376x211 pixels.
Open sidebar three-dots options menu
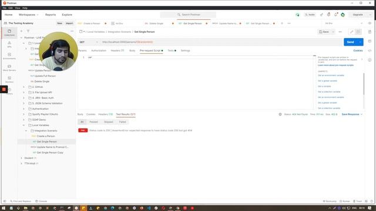pos(72,31)
